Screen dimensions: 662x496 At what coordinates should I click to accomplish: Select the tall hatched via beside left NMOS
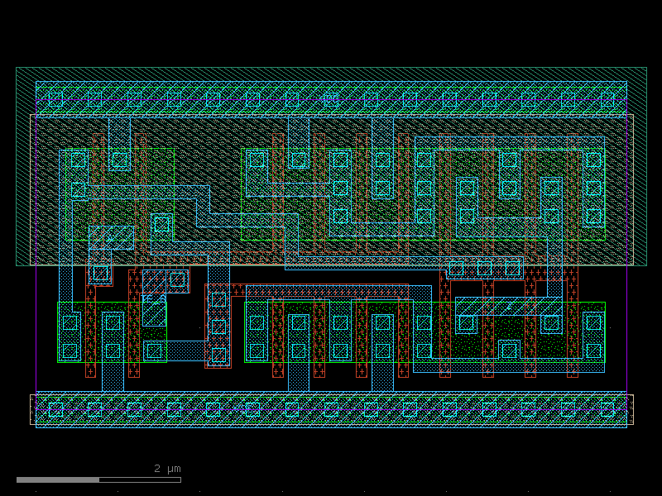(x=154, y=311)
